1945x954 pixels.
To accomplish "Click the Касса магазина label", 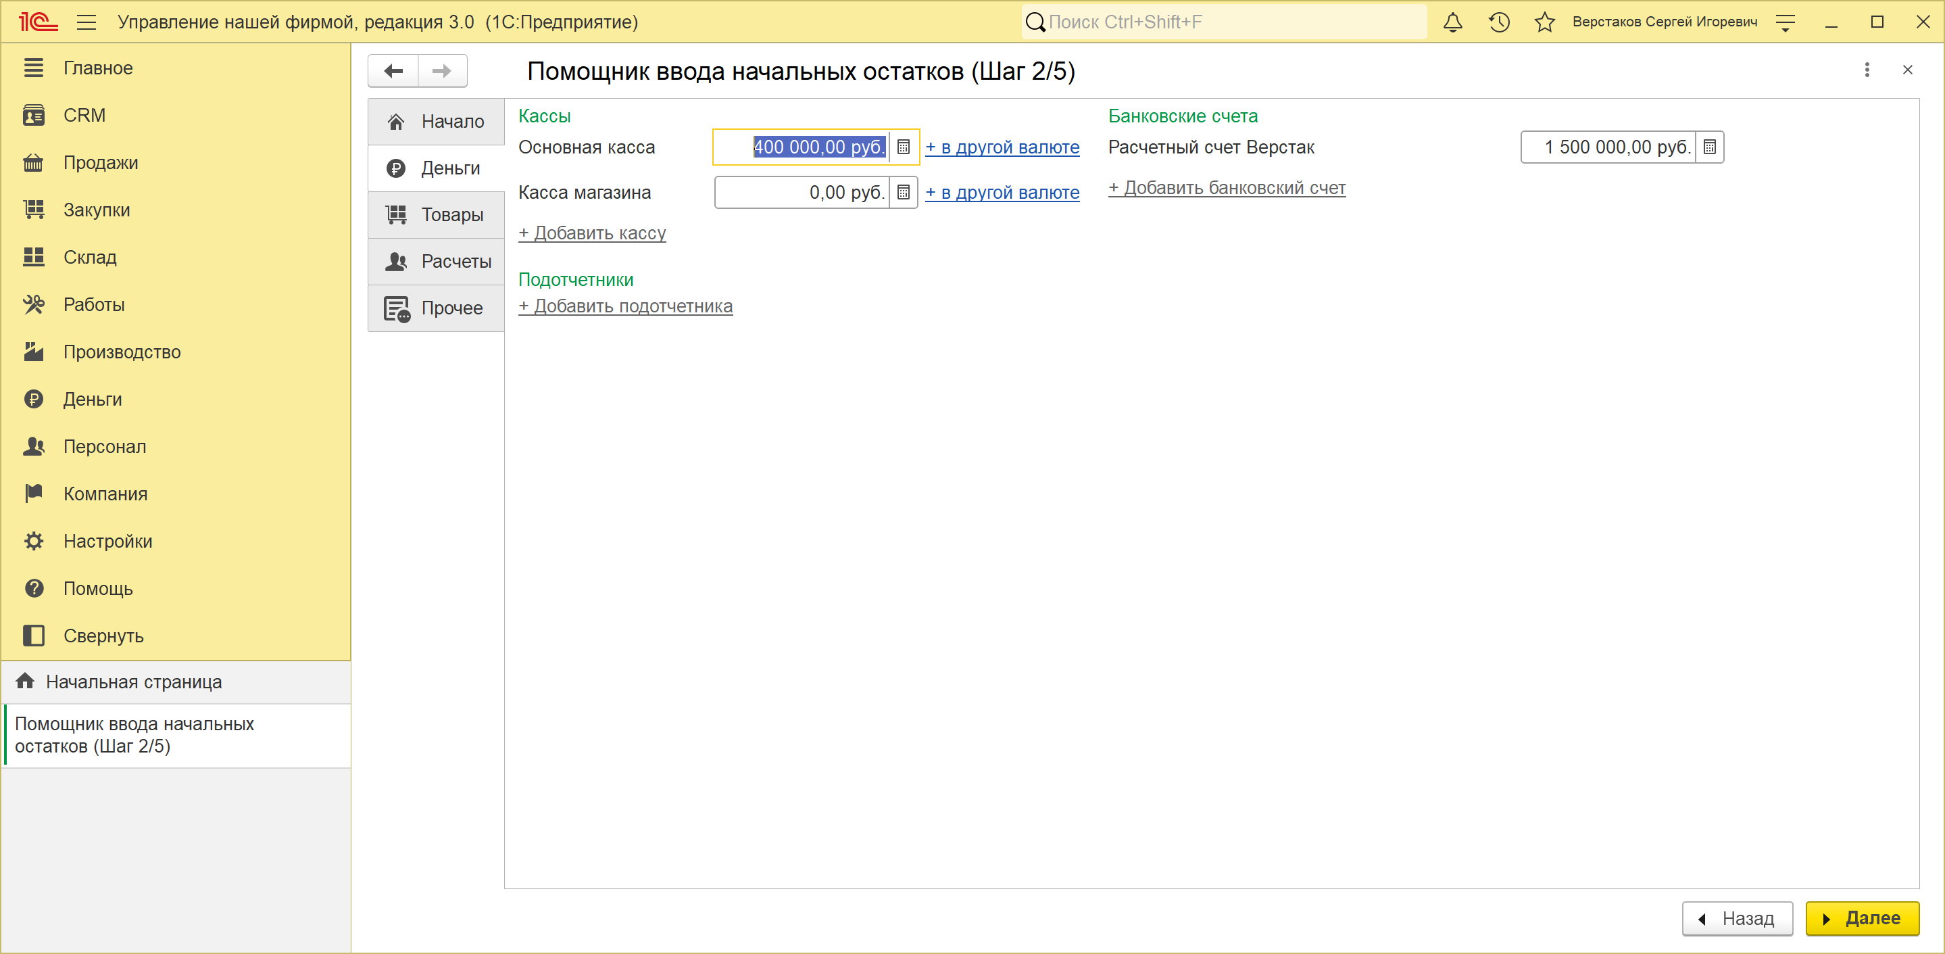I will (584, 193).
